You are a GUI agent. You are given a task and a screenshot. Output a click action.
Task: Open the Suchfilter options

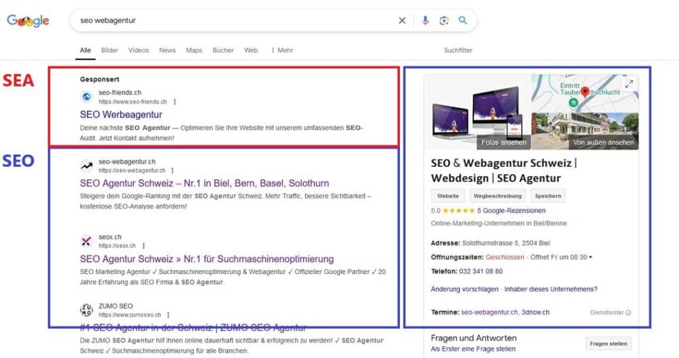(x=458, y=50)
